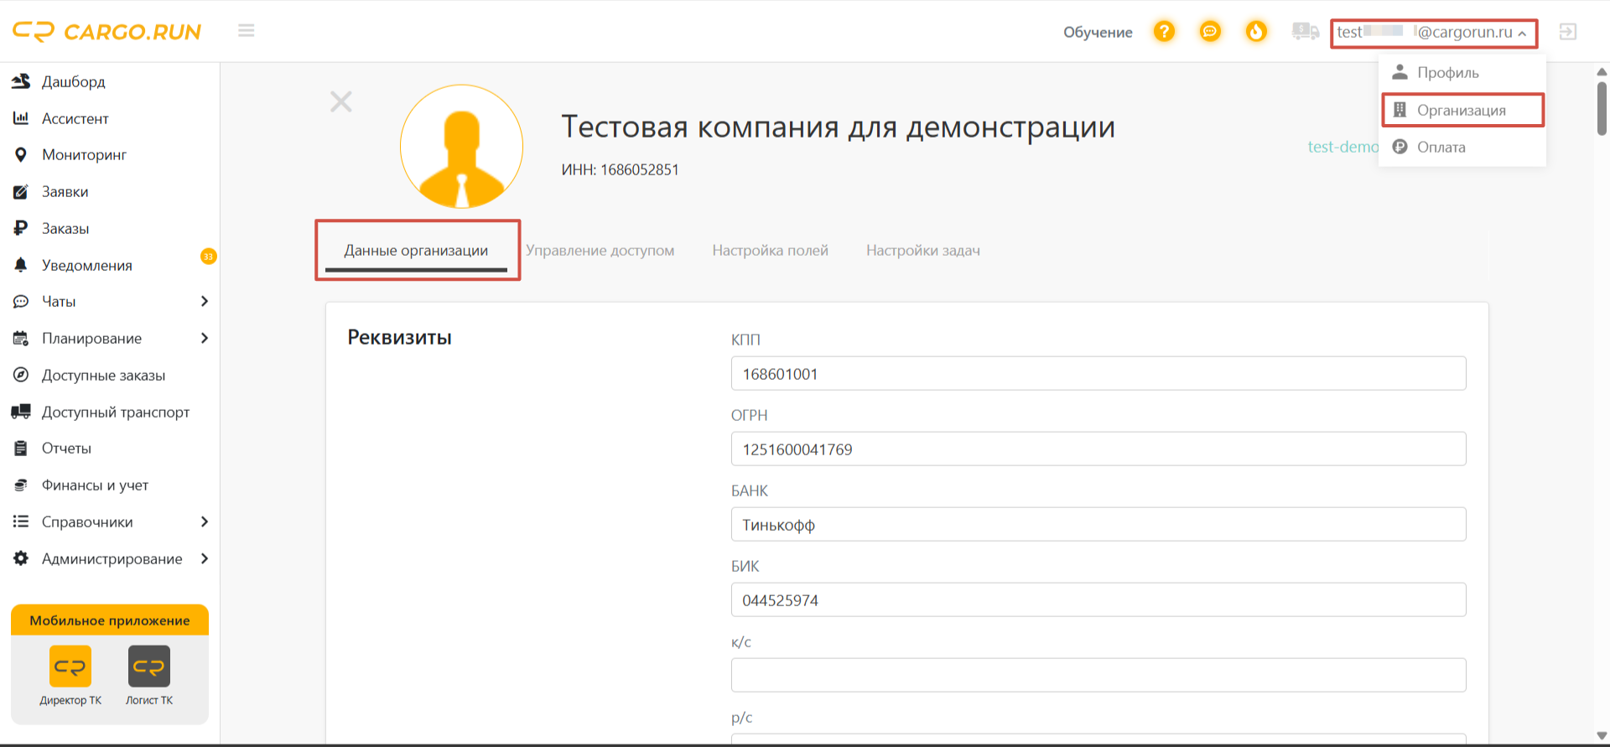Click the CARGO.RUN logo
The width and height of the screenshot is (1610, 747).
point(106,32)
